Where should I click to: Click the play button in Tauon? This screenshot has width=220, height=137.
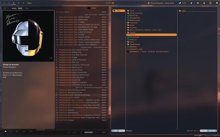5,132
